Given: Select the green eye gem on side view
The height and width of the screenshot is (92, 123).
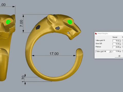Looking at the screenshot, I should (x=70, y=22).
